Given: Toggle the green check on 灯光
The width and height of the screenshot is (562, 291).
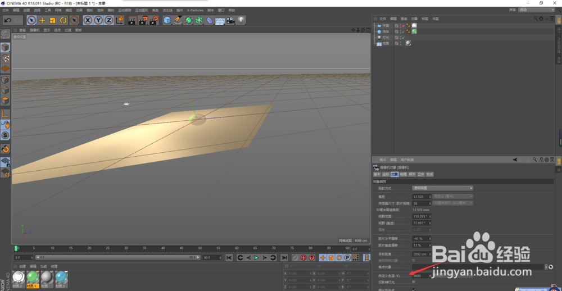Looking at the screenshot, I should [403, 37].
